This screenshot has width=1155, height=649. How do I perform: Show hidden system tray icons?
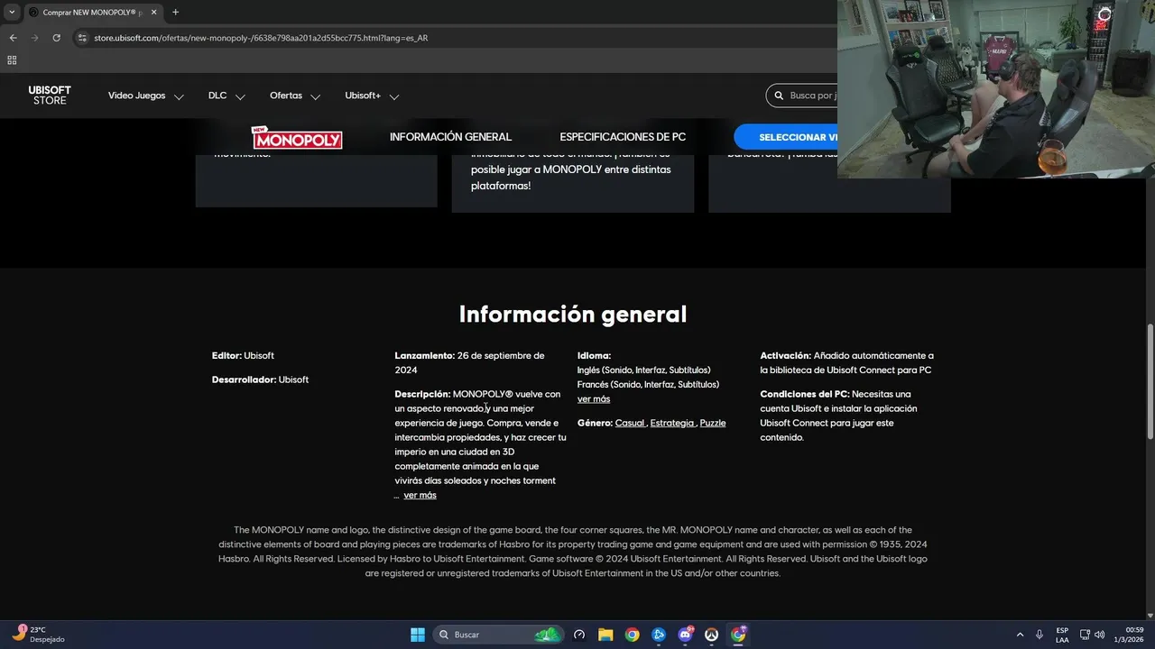coord(1020,635)
